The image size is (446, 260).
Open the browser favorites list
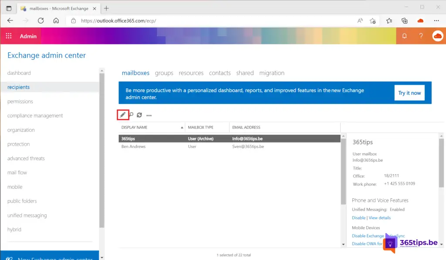[x=389, y=20]
